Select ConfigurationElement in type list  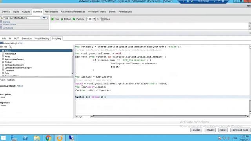coord(14,65)
